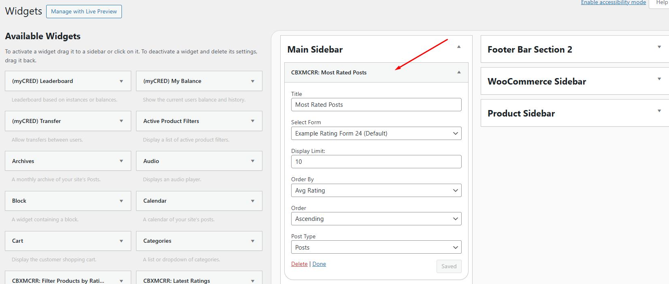Collapse the CBXMCRR: Most Rated Posts widget
The height and width of the screenshot is (284, 669).
coord(459,72)
